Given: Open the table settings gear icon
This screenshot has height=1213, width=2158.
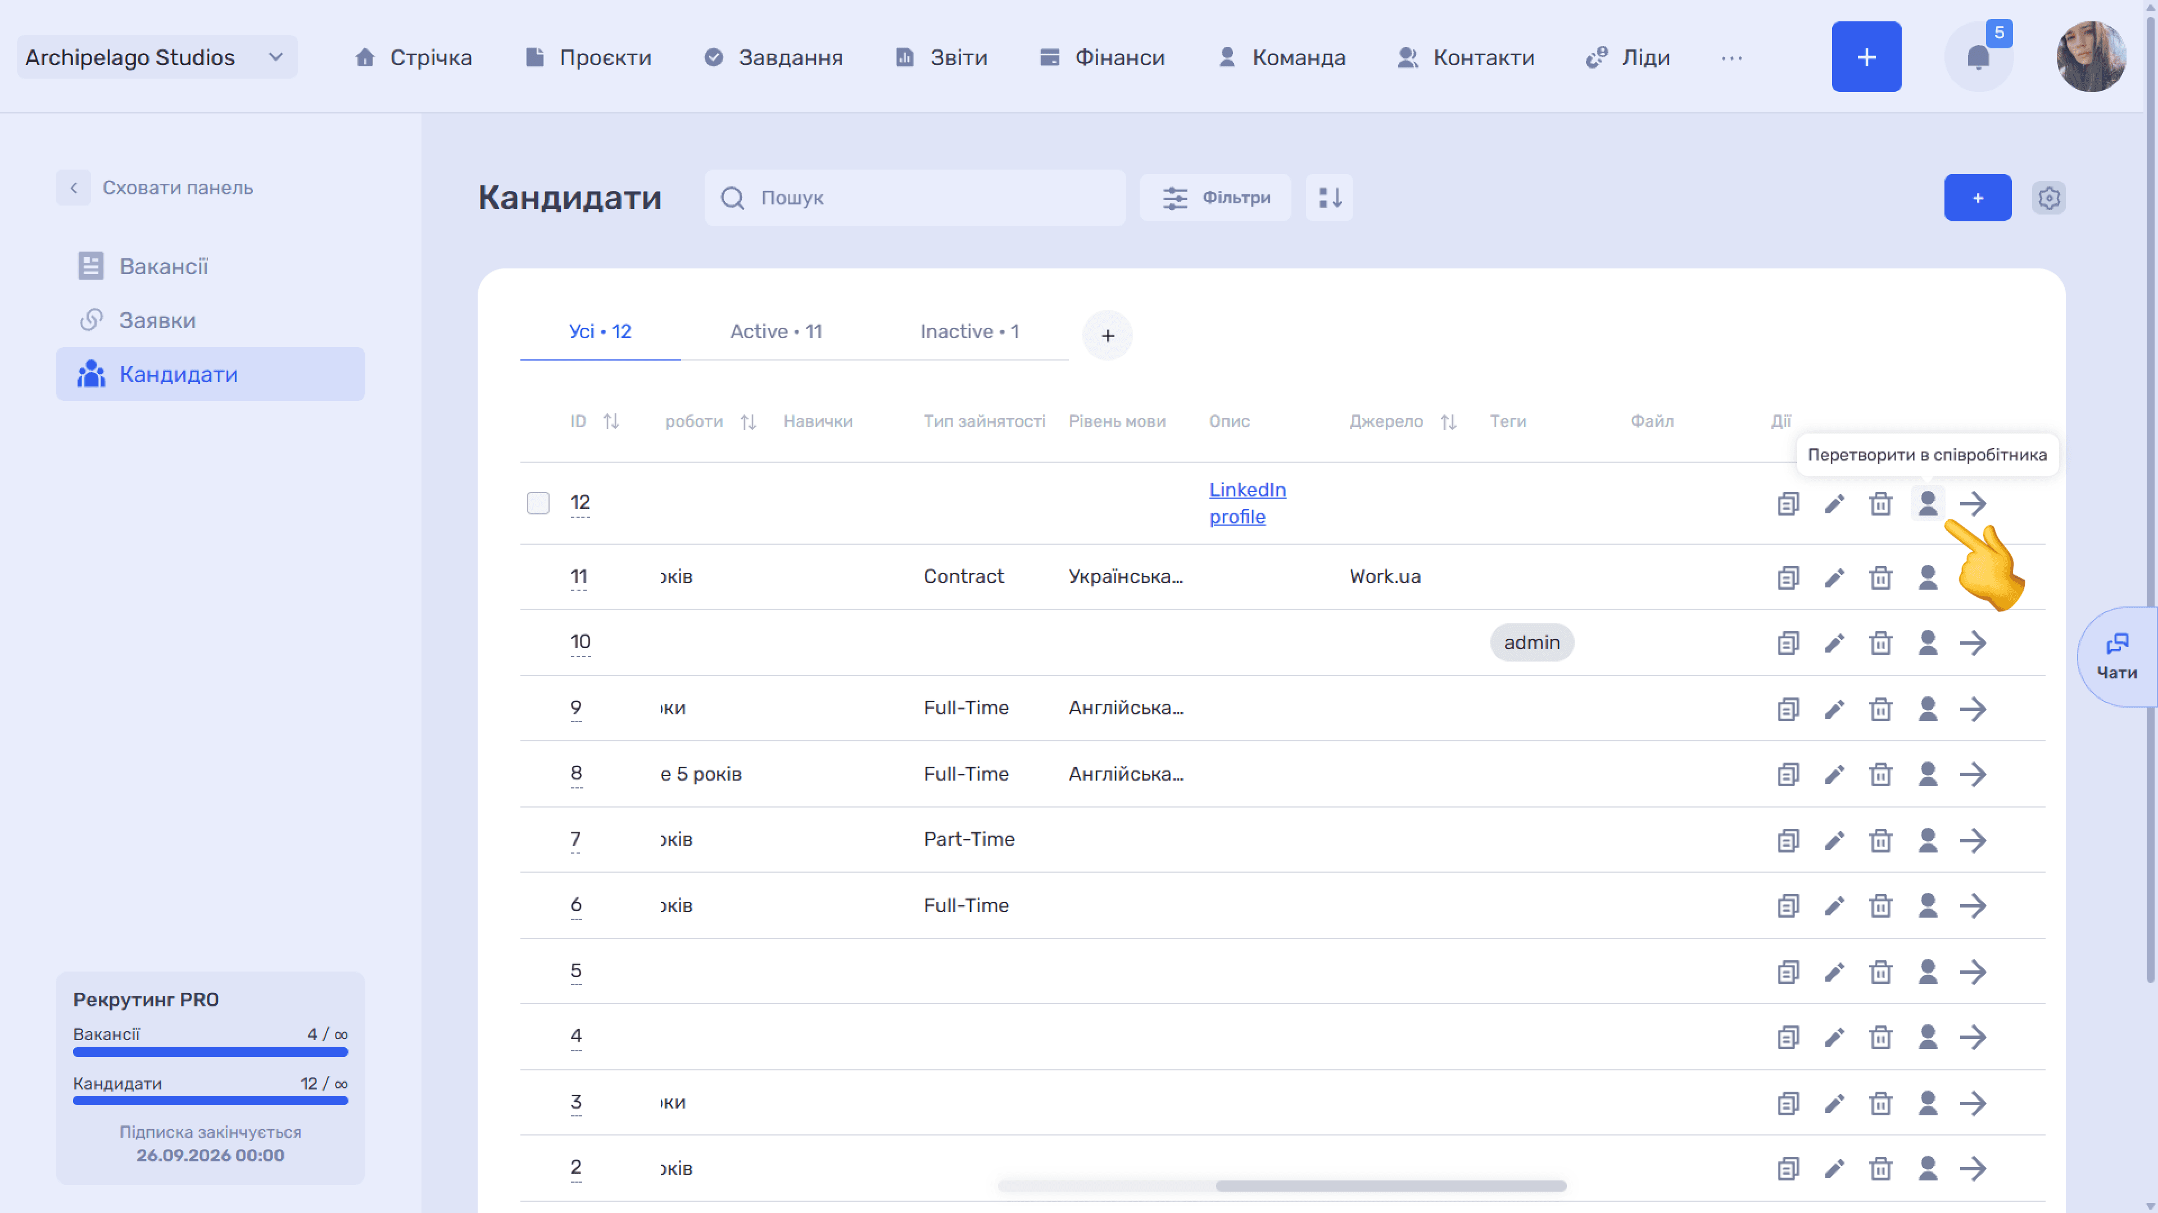Looking at the screenshot, I should click(x=2048, y=198).
